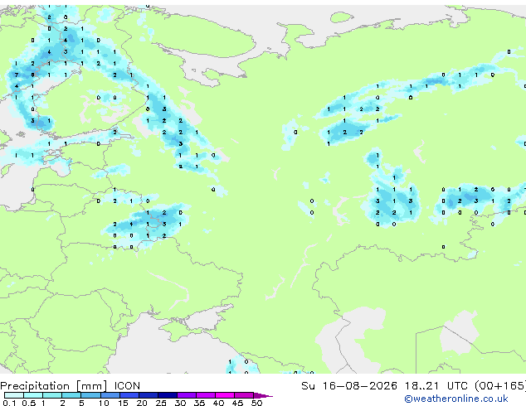Click the '0.1' legend scale label
Screen dimensions: 526x406
(x=9, y=403)
